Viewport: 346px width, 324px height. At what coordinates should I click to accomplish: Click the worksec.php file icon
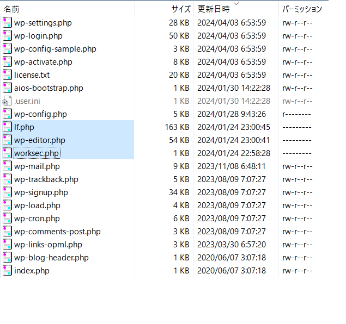pos(7,153)
